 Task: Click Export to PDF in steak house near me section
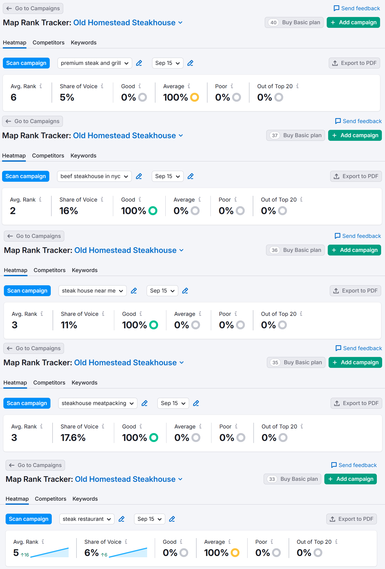pyautogui.click(x=355, y=291)
